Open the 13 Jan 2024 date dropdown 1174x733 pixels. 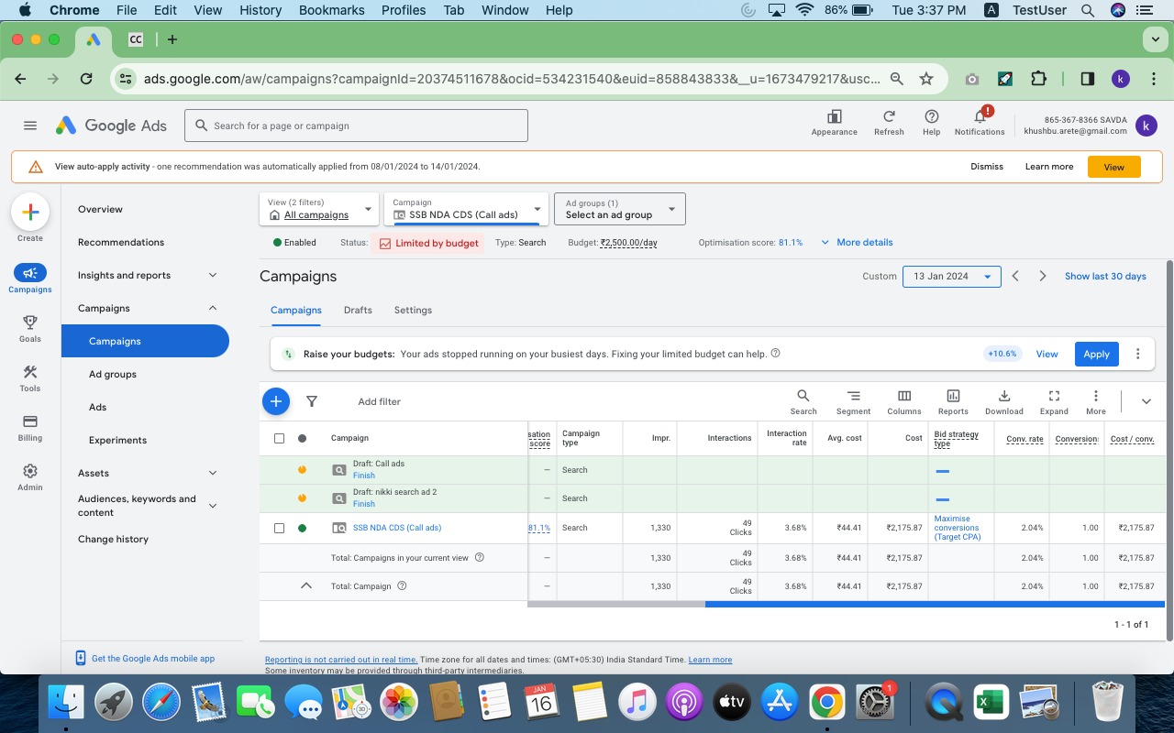pos(951,277)
